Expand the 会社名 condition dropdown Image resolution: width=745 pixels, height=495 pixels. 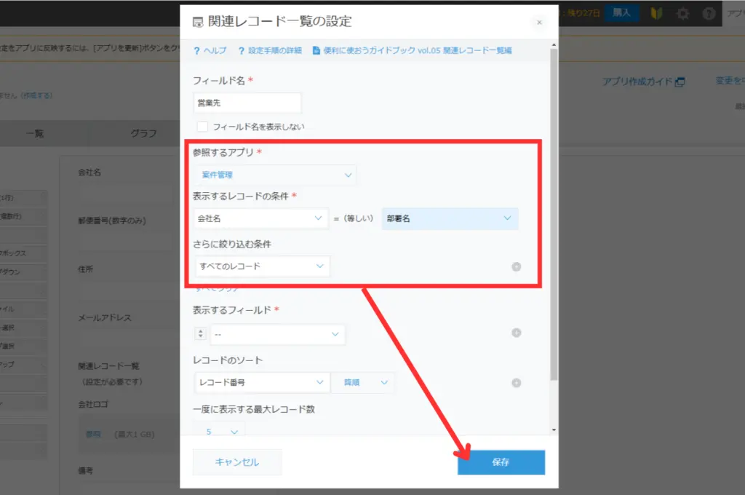(260, 218)
